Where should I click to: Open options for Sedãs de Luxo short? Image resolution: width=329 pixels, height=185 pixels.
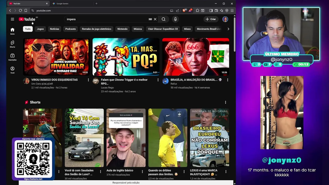100,171
